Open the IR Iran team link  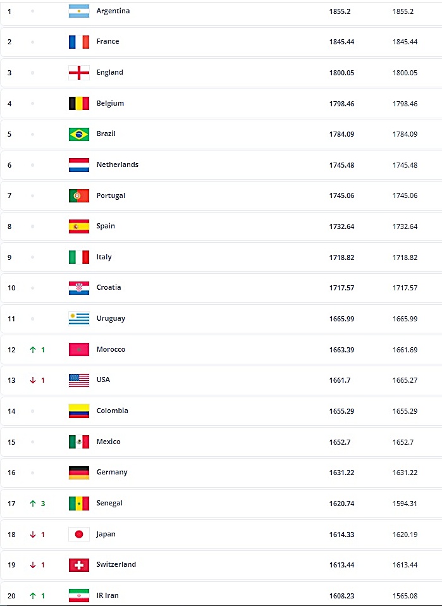click(107, 596)
